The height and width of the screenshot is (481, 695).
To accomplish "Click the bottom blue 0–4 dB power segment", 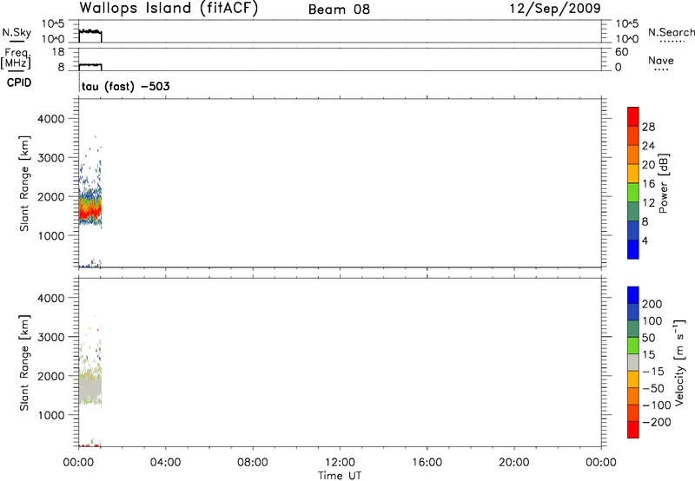I will 633,249.
